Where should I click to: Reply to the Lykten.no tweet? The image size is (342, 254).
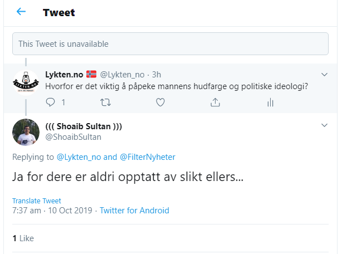(x=51, y=102)
